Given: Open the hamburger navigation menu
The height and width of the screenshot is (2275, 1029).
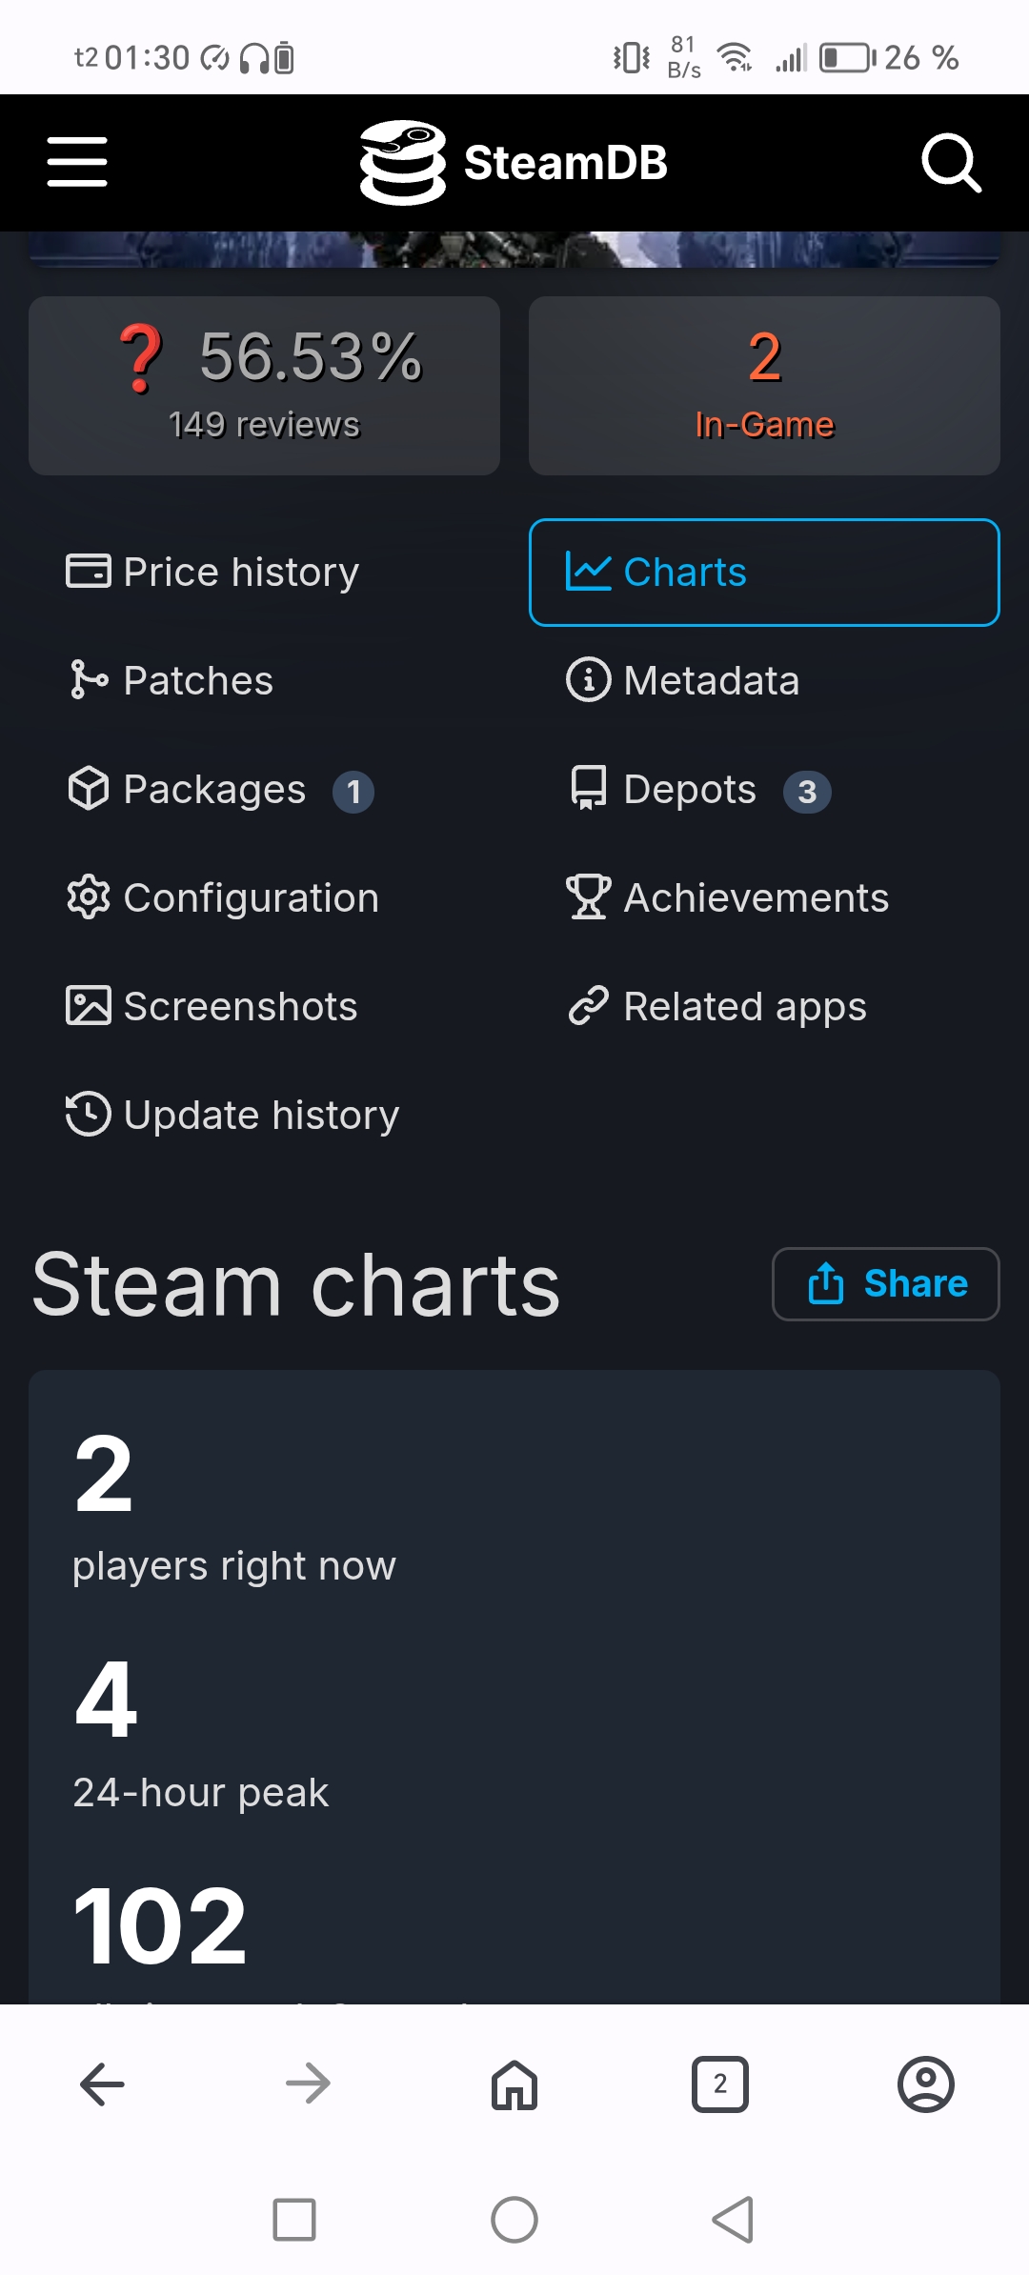Looking at the screenshot, I should coord(77,162).
